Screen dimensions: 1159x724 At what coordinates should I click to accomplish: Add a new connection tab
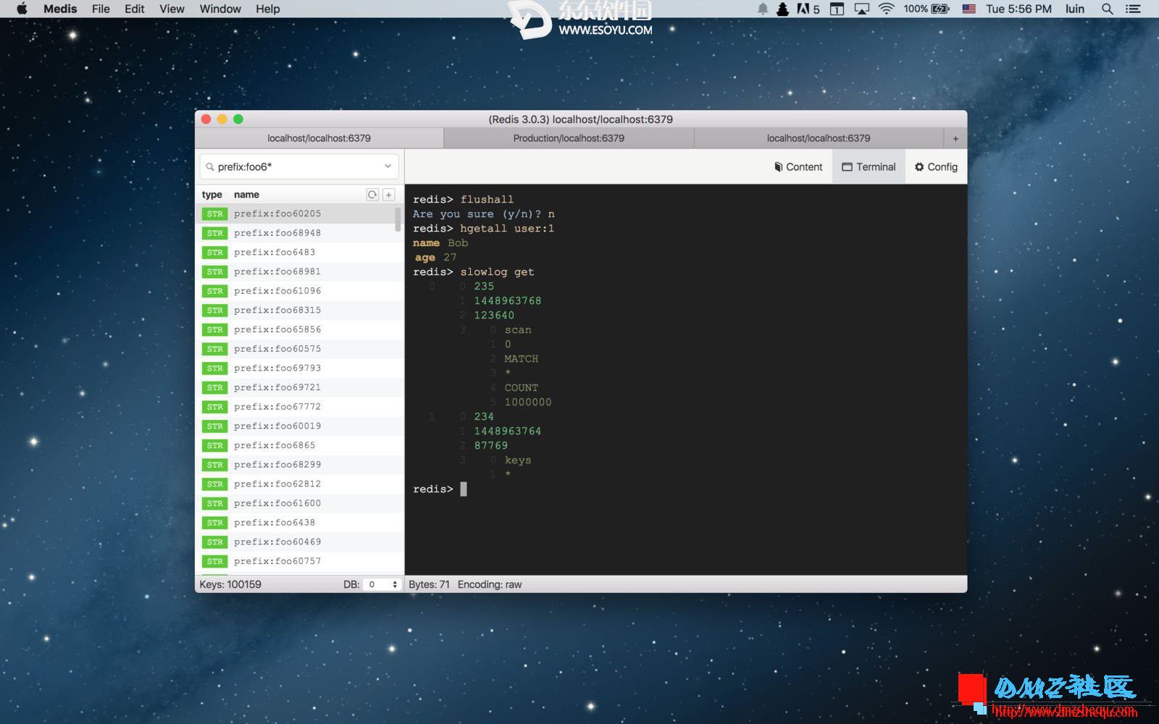coord(955,138)
